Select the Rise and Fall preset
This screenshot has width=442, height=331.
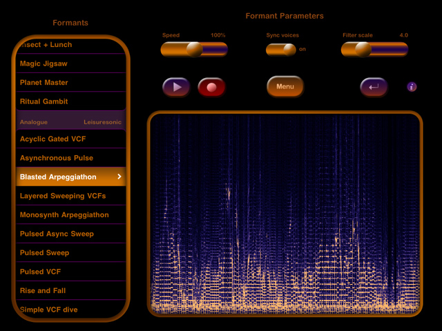click(70, 291)
